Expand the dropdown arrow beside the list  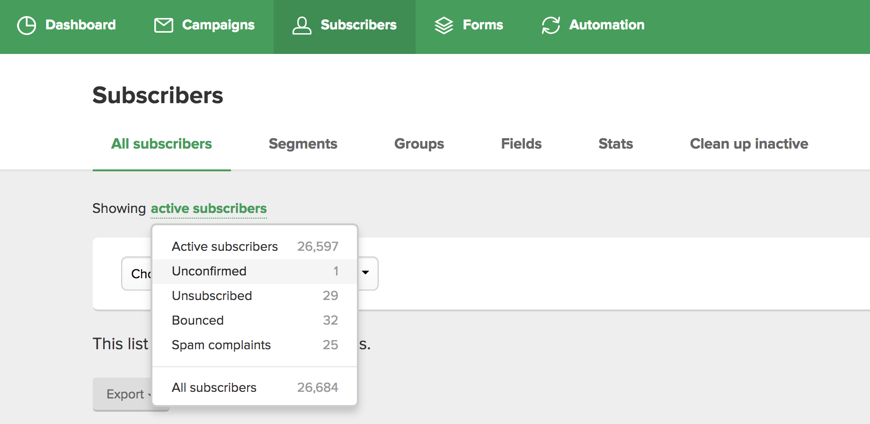tap(365, 273)
